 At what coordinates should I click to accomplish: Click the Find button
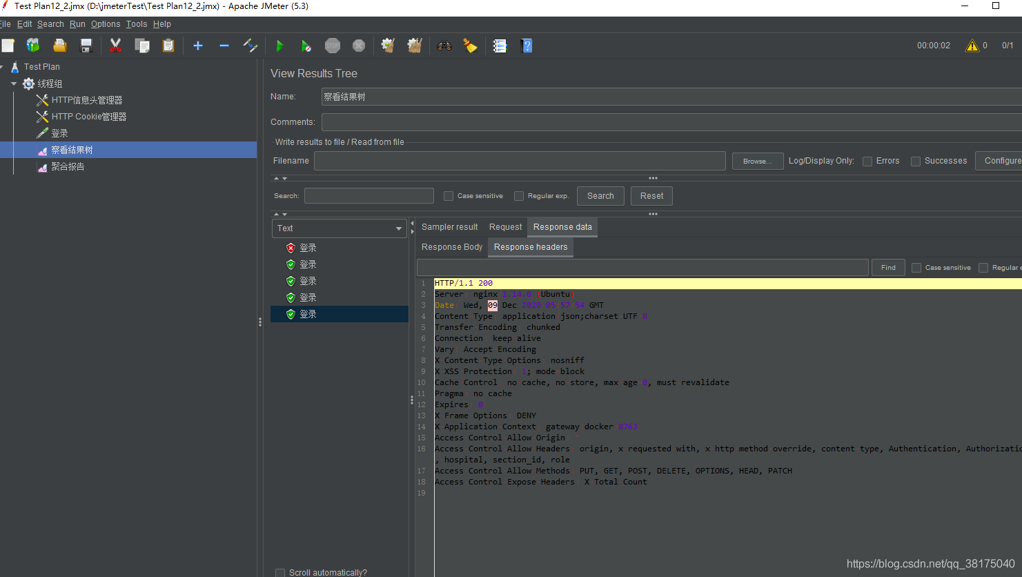[888, 268]
